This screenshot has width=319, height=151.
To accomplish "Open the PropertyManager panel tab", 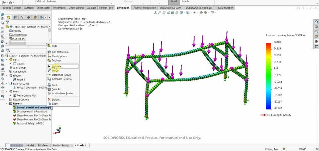I will tap(15, 17).
